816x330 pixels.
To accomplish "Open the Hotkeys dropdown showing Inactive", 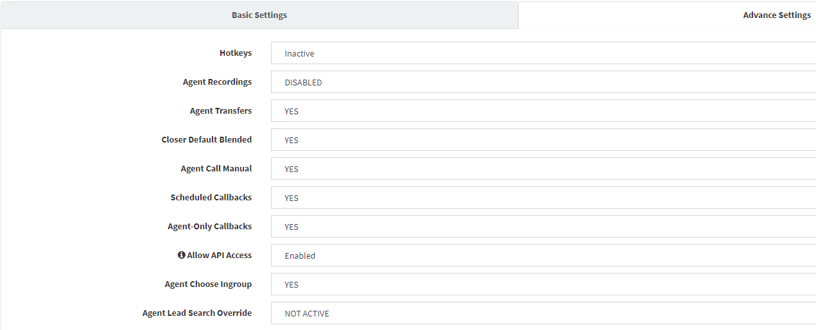I will [x=543, y=53].
